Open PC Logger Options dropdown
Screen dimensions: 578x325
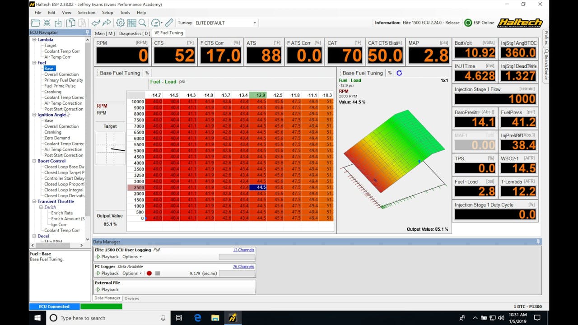[x=132, y=273]
